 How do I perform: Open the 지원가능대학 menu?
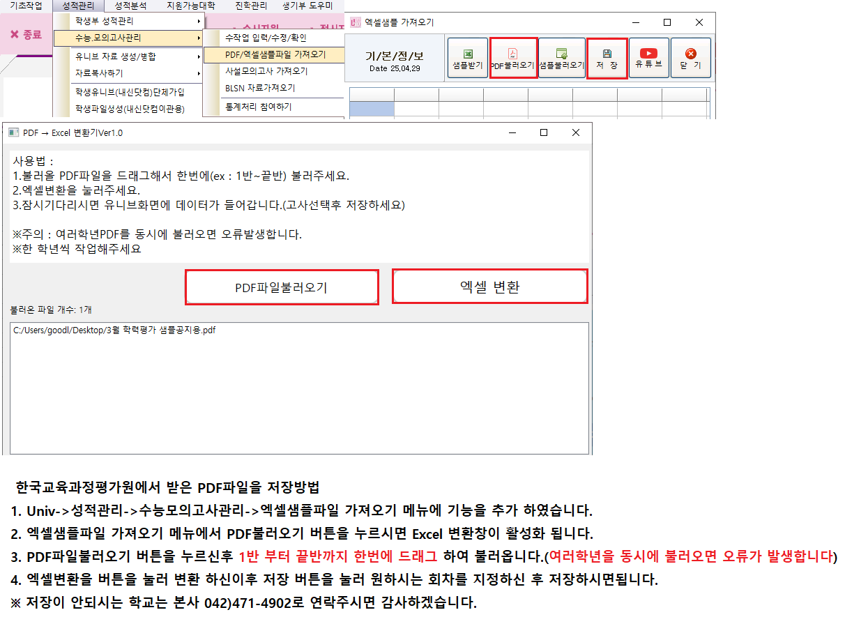(x=190, y=6)
